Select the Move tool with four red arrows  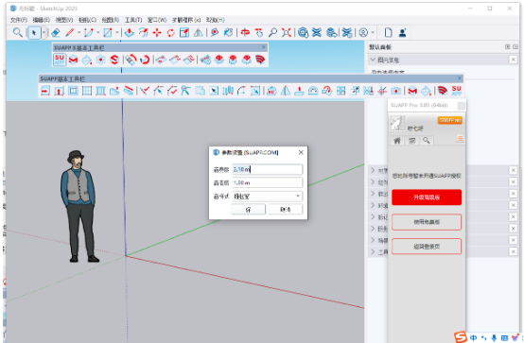click(157, 33)
